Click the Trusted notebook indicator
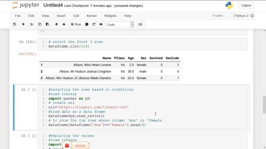This screenshot has width=266, height=149. coord(217,16)
